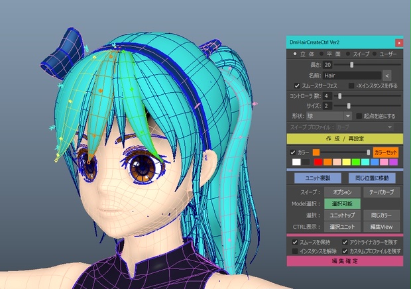The image size is (411, 289).
Task: Pick the pink color swatch
Action: (384, 162)
